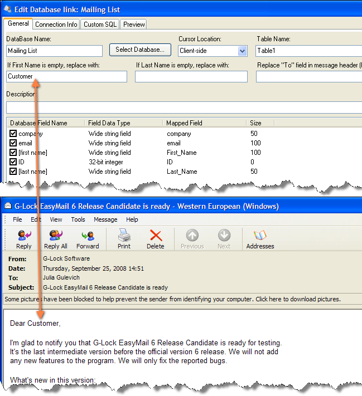Click Edit Database link window title icon
The width and height of the screenshot is (362, 396).
[8, 9]
